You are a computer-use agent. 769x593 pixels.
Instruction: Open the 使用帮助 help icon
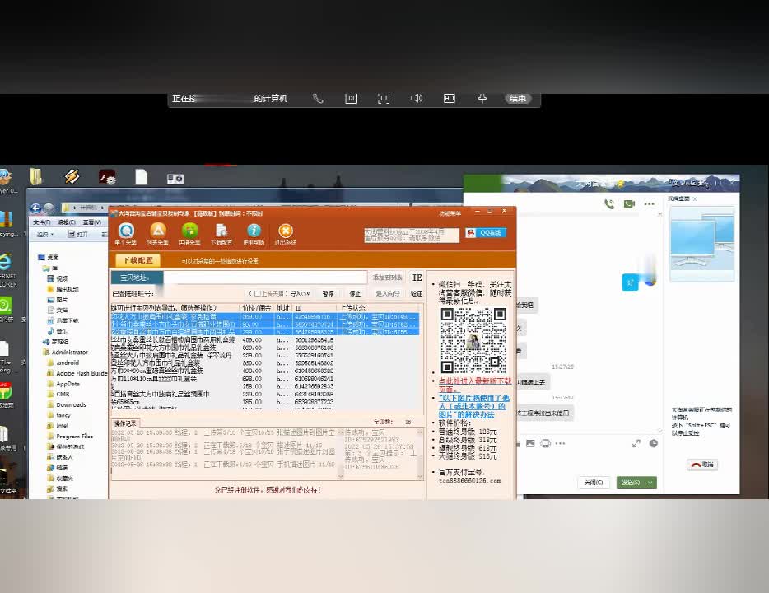click(254, 234)
